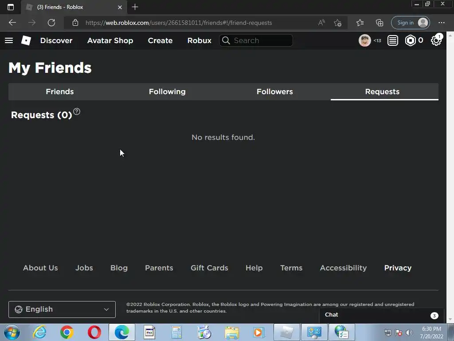Click the Microsoft Edge taskbar icon
The width and height of the screenshot is (454, 341).
pos(121,332)
